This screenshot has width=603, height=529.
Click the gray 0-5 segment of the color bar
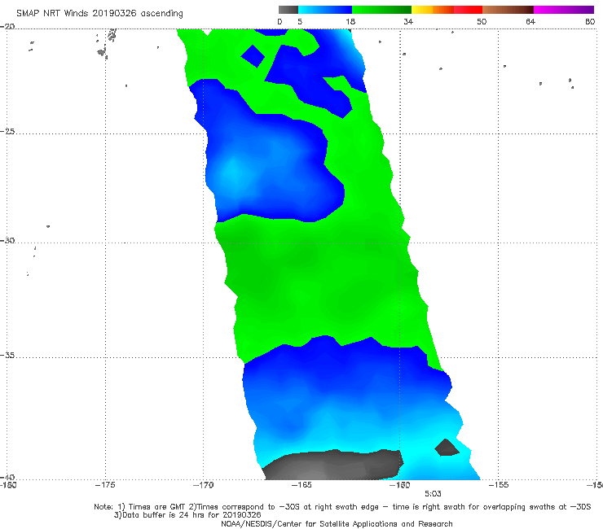point(288,10)
